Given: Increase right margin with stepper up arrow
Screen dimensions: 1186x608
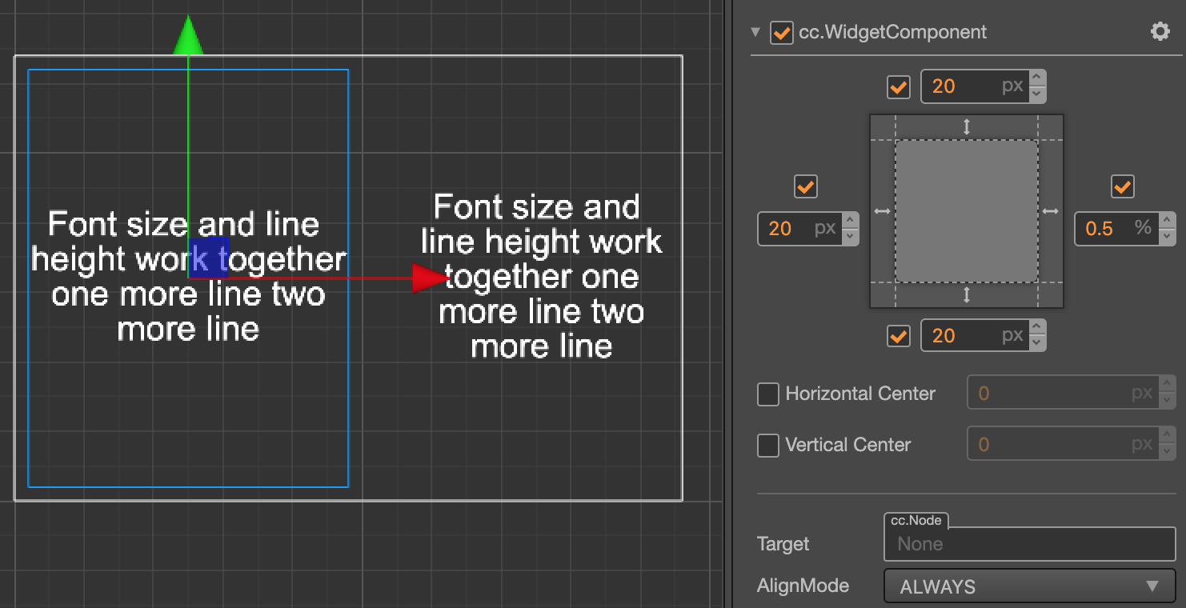Looking at the screenshot, I should 1167,221.
